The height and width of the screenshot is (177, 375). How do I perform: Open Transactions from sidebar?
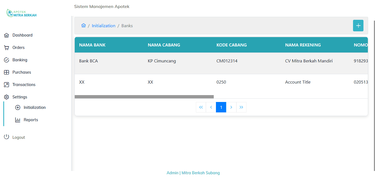click(24, 85)
